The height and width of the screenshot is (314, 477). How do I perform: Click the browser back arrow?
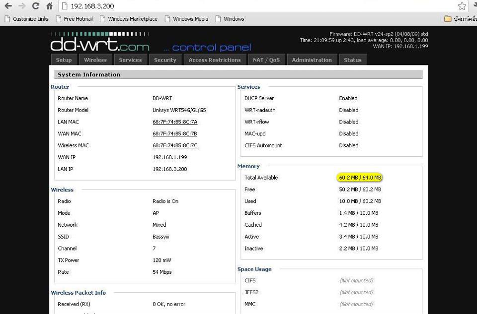[x=8, y=6]
